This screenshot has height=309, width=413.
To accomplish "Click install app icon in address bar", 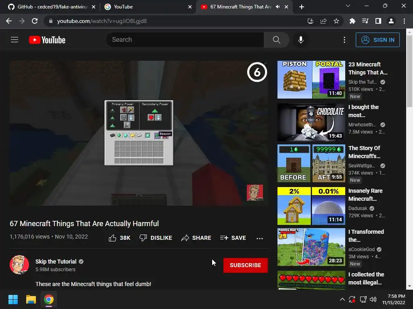I will tap(311, 21).
